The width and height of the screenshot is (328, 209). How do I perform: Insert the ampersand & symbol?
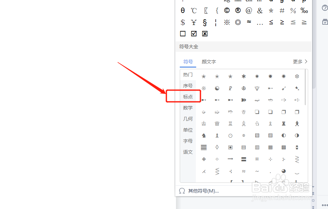pyautogui.click(x=260, y=10)
